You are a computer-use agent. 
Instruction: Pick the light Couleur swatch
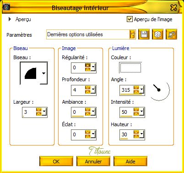[x=130, y=67]
